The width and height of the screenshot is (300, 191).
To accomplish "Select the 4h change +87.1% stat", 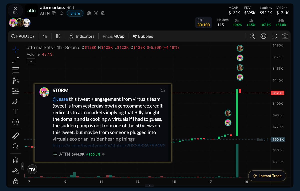I will click(x=265, y=23).
